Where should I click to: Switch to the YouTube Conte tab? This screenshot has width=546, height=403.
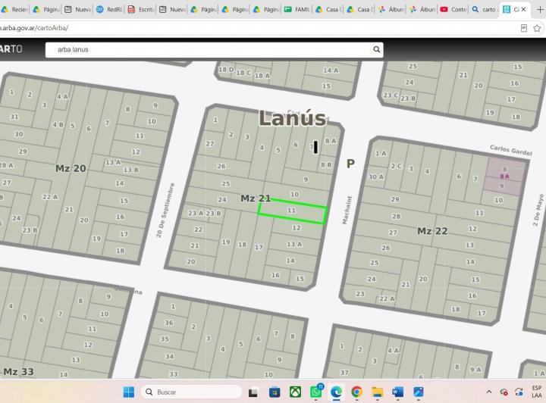click(x=453, y=9)
